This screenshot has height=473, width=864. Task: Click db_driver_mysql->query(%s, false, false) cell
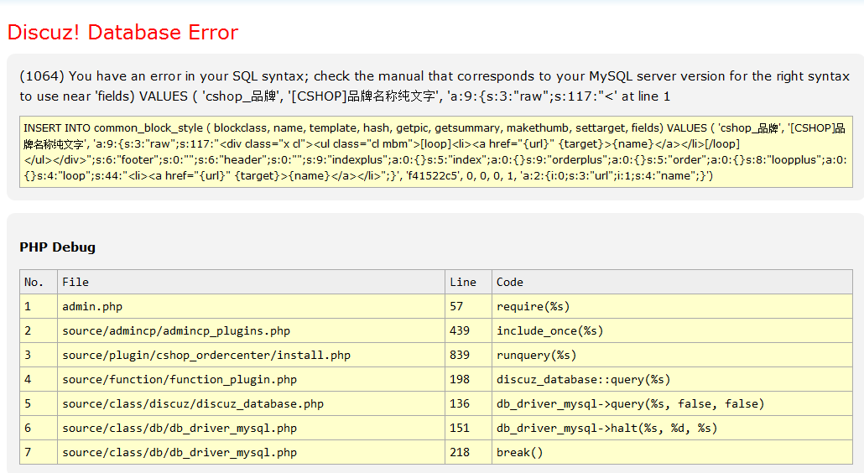click(672, 403)
